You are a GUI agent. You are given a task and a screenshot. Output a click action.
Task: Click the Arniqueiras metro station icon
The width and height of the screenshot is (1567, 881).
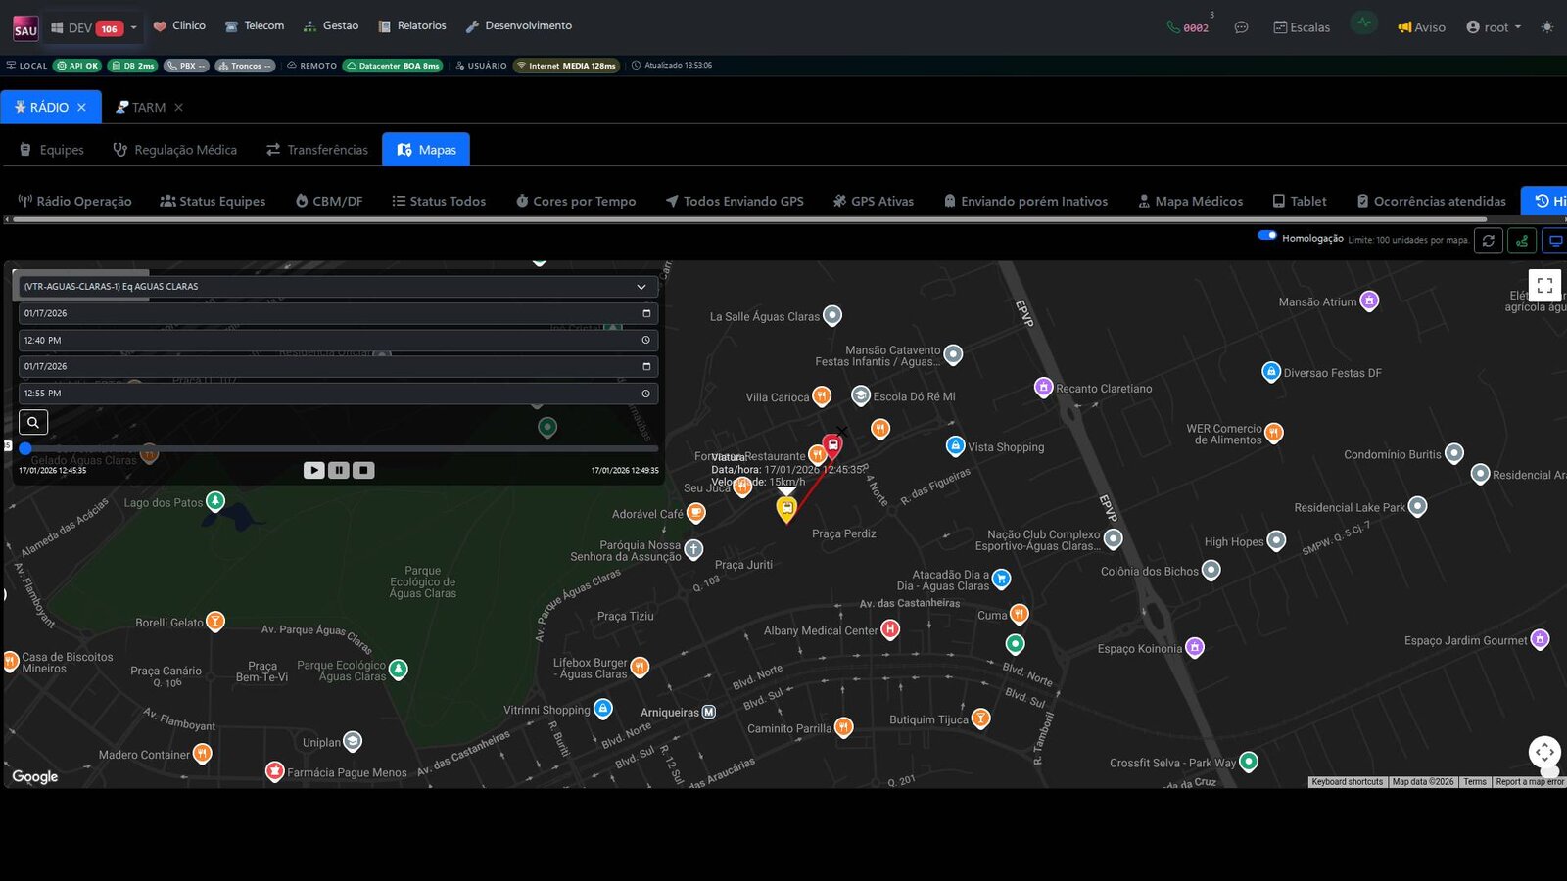coord(709,712)
